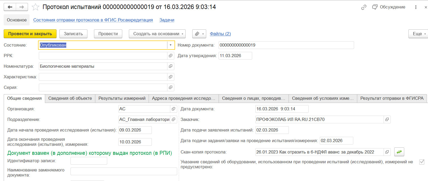Click the Характеристика input field
Image resolution: width=428 pixels, height=181 pixels.
click(x=103, y=77)
